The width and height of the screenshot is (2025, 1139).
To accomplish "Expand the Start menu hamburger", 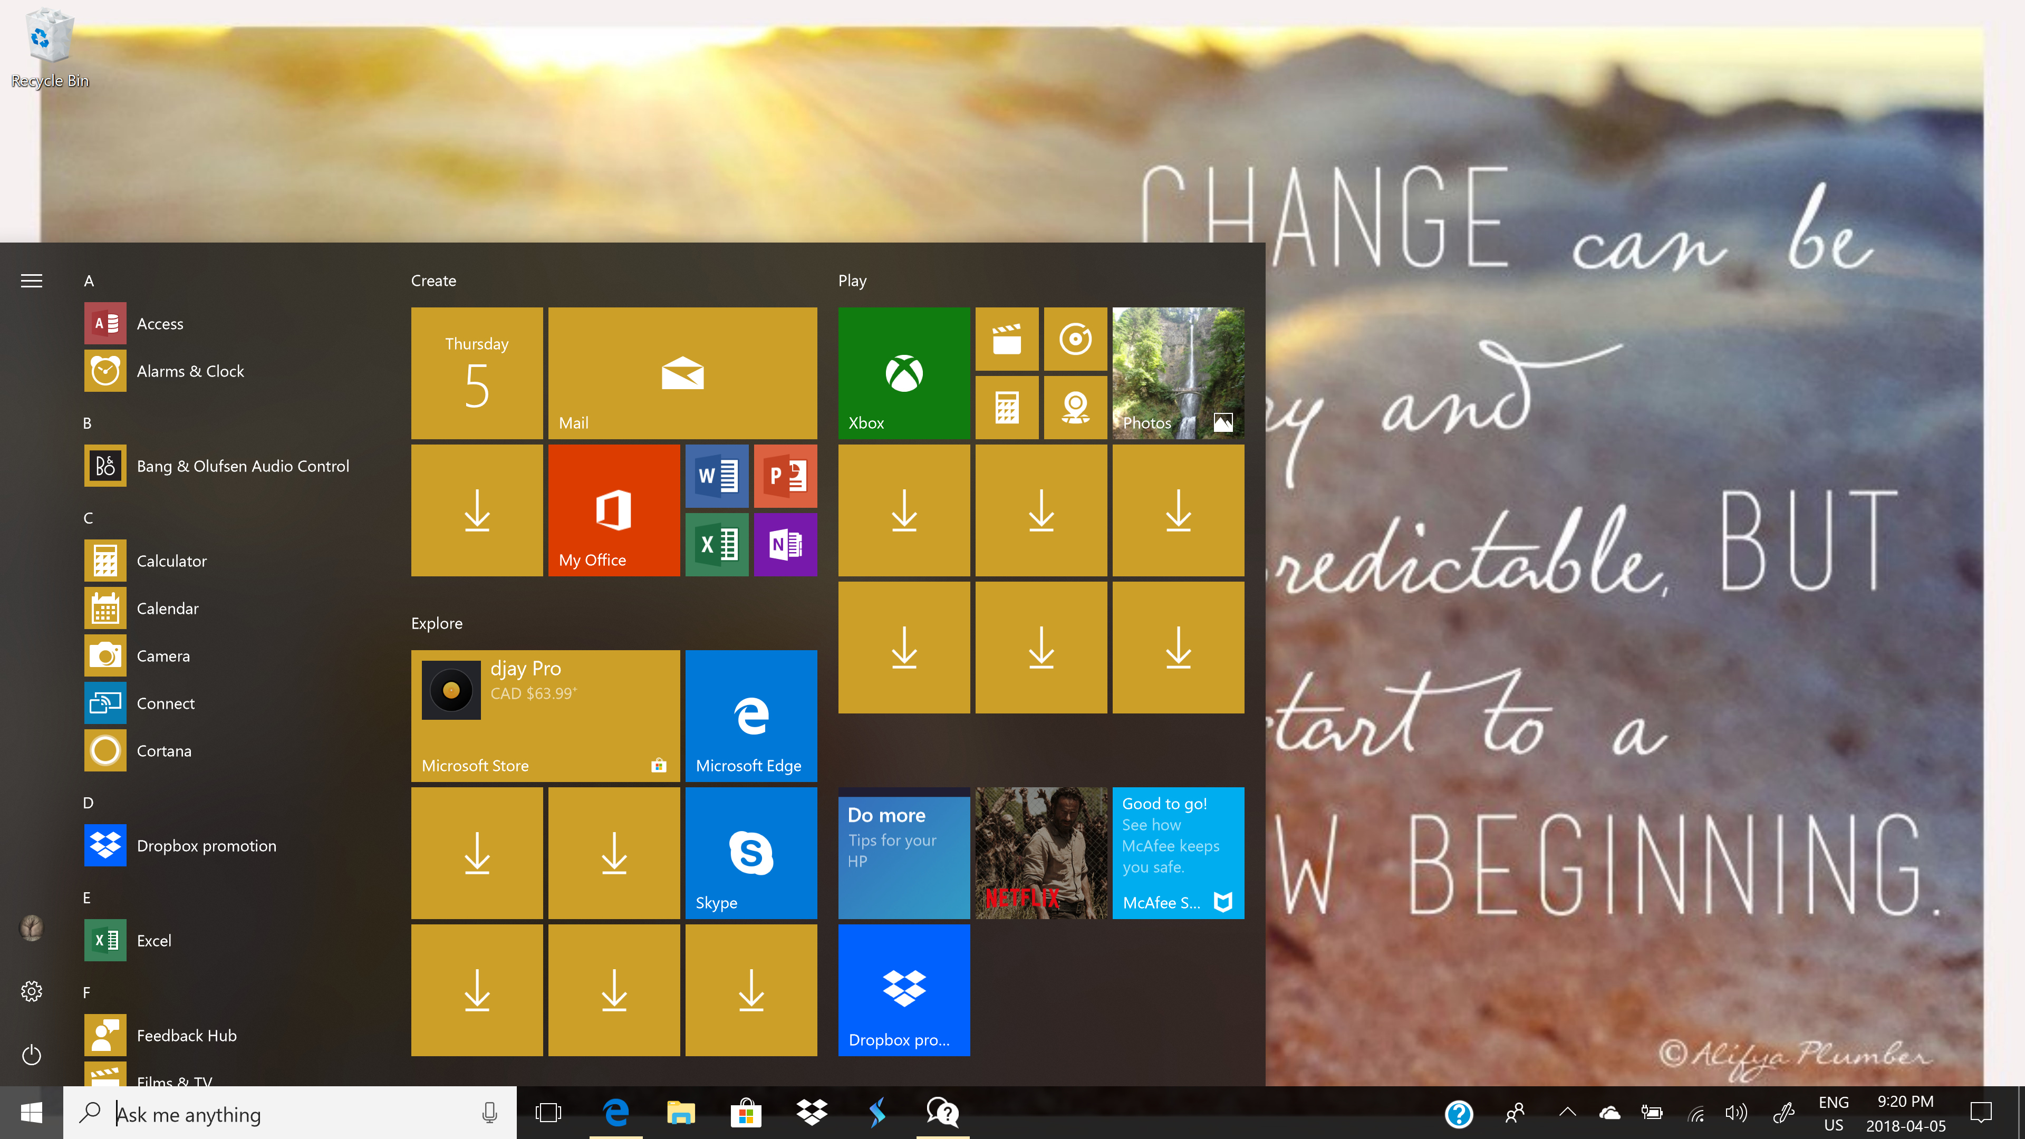I will [x=32, y=281].
